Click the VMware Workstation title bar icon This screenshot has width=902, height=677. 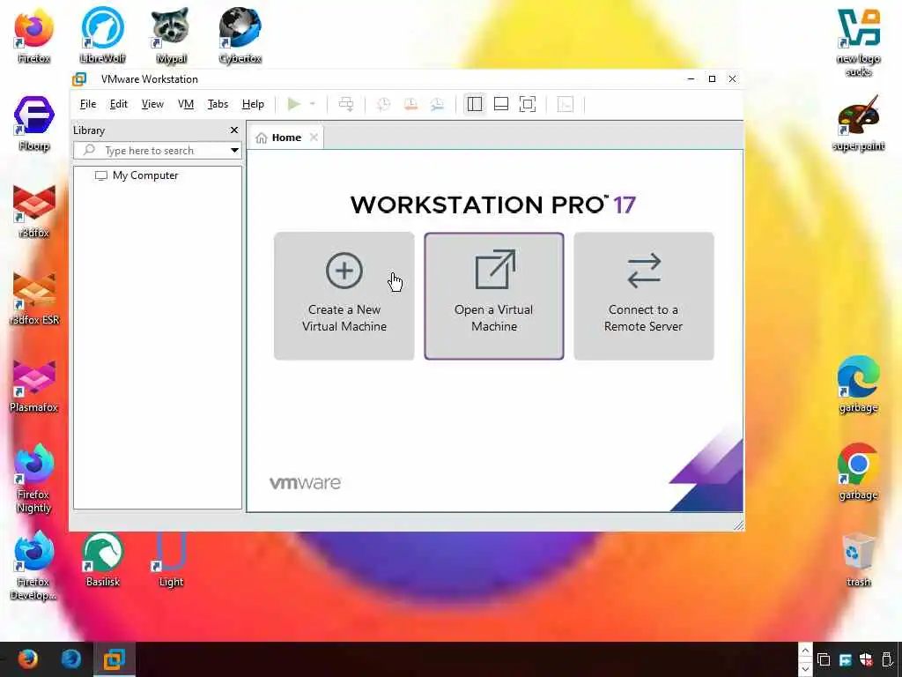[x=79, y=79]
